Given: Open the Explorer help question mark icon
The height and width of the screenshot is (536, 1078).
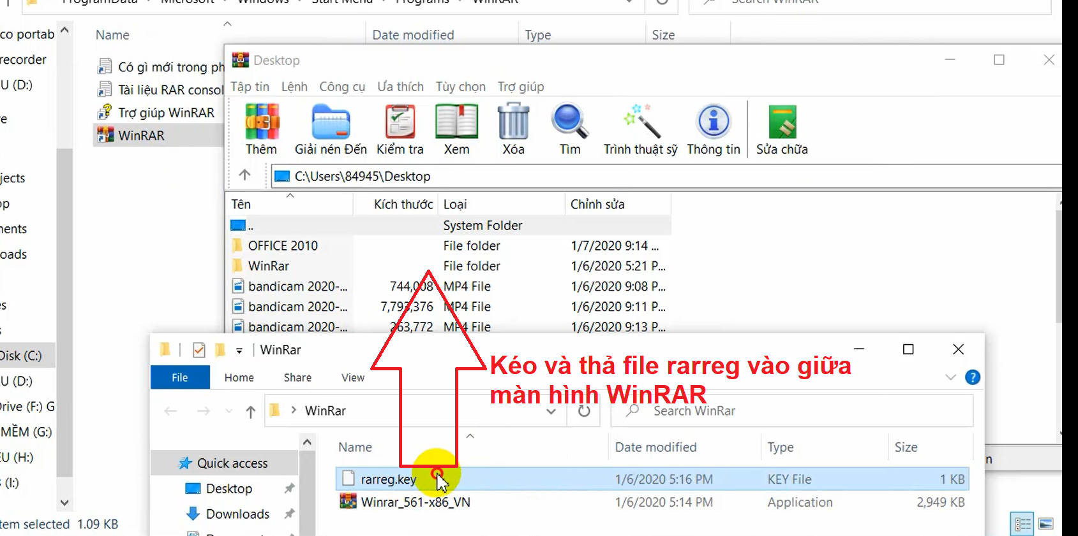Looking at the screenshot, I should (973, 377).
